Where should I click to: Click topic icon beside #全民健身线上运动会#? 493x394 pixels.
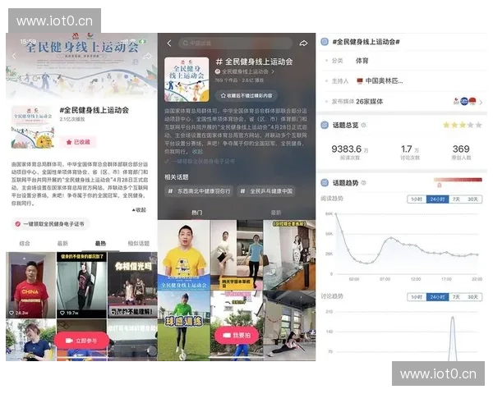[x=325, y=42]
